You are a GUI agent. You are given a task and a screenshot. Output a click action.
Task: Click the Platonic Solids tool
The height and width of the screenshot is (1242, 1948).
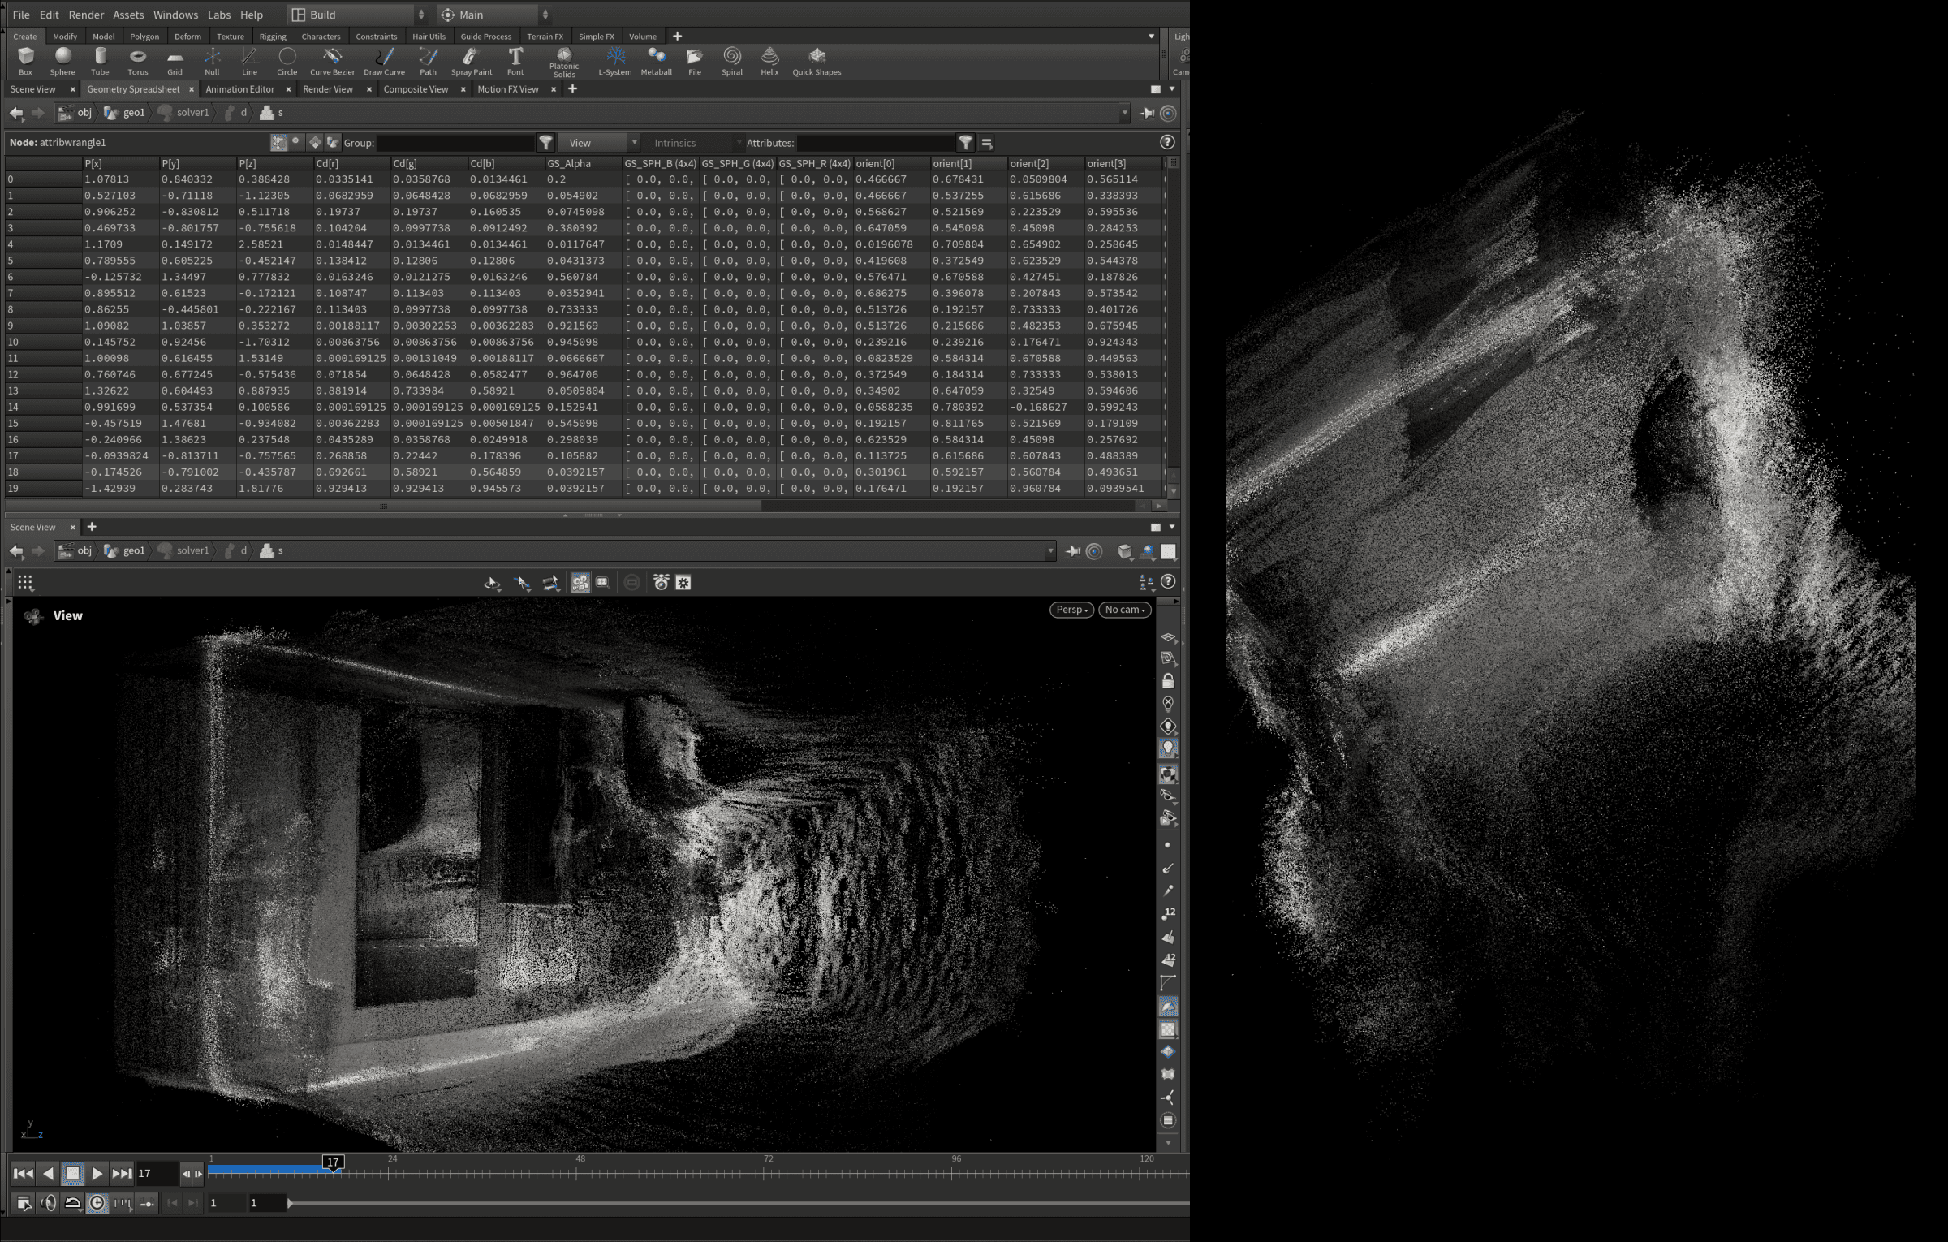[563, 60]
